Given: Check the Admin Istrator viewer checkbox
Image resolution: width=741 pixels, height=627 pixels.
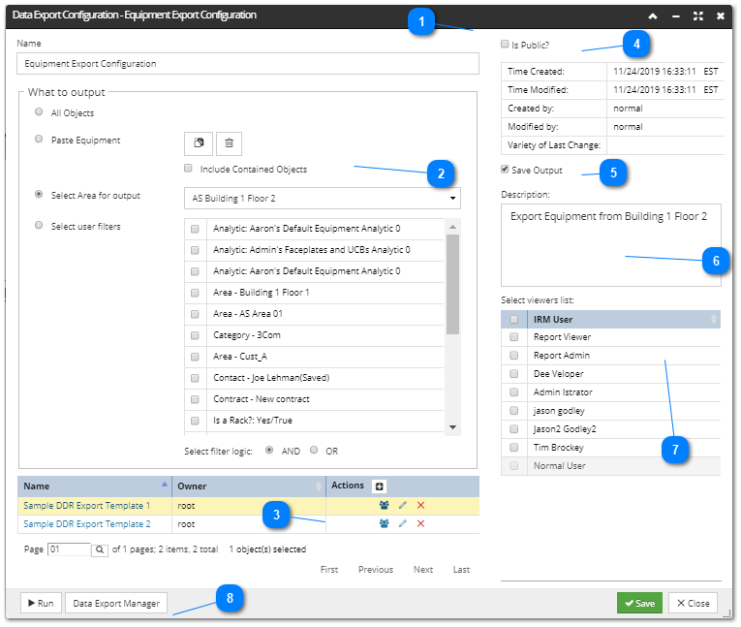Looking at the screenshot, I should coord(514,392).
